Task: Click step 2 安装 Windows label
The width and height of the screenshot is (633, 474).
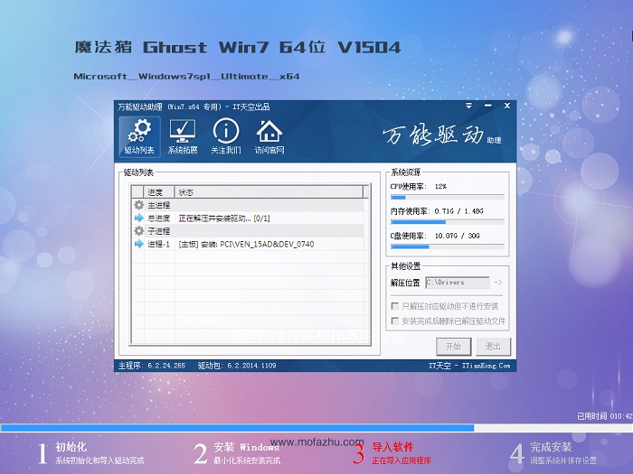Action: click(x=246, y=447)
